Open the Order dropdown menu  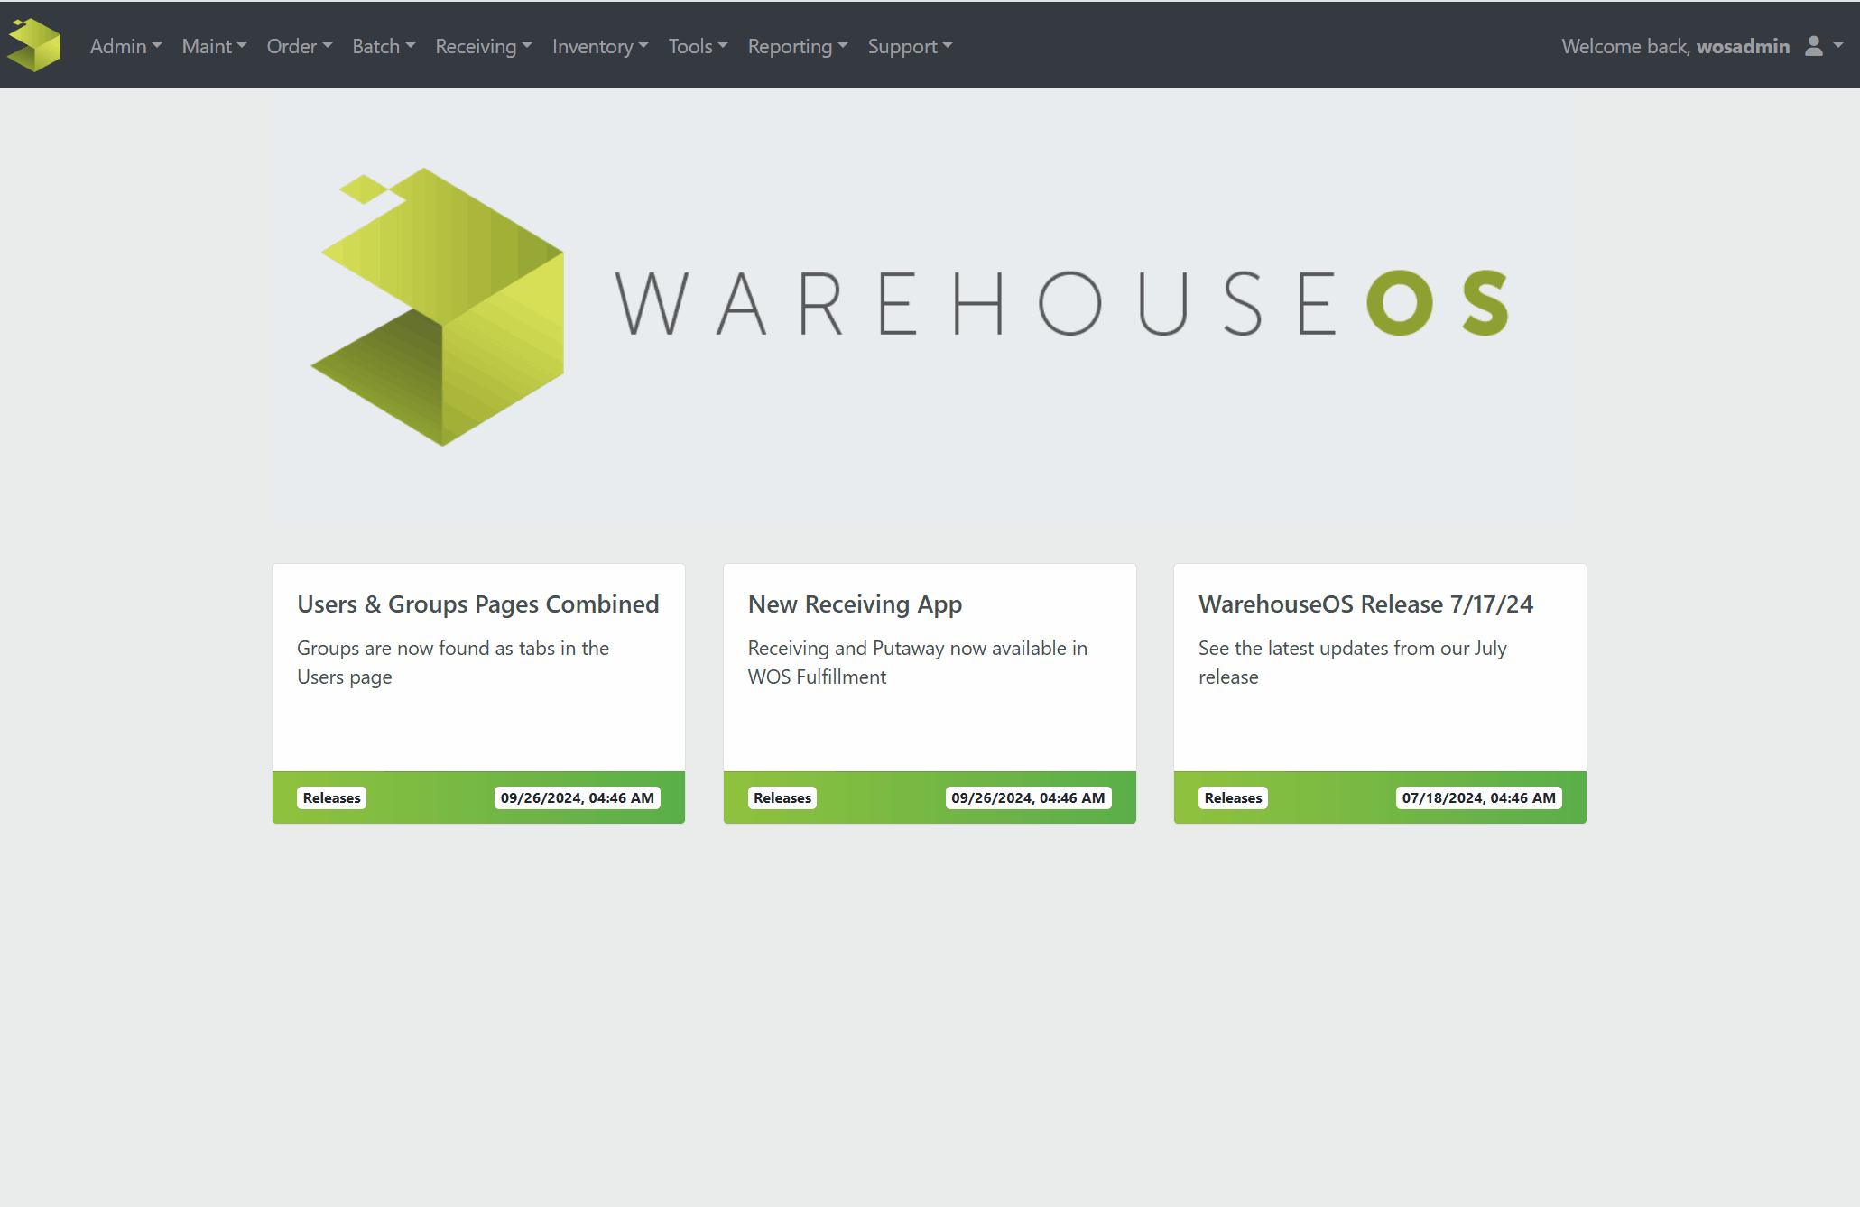click(x=299, y=46)
